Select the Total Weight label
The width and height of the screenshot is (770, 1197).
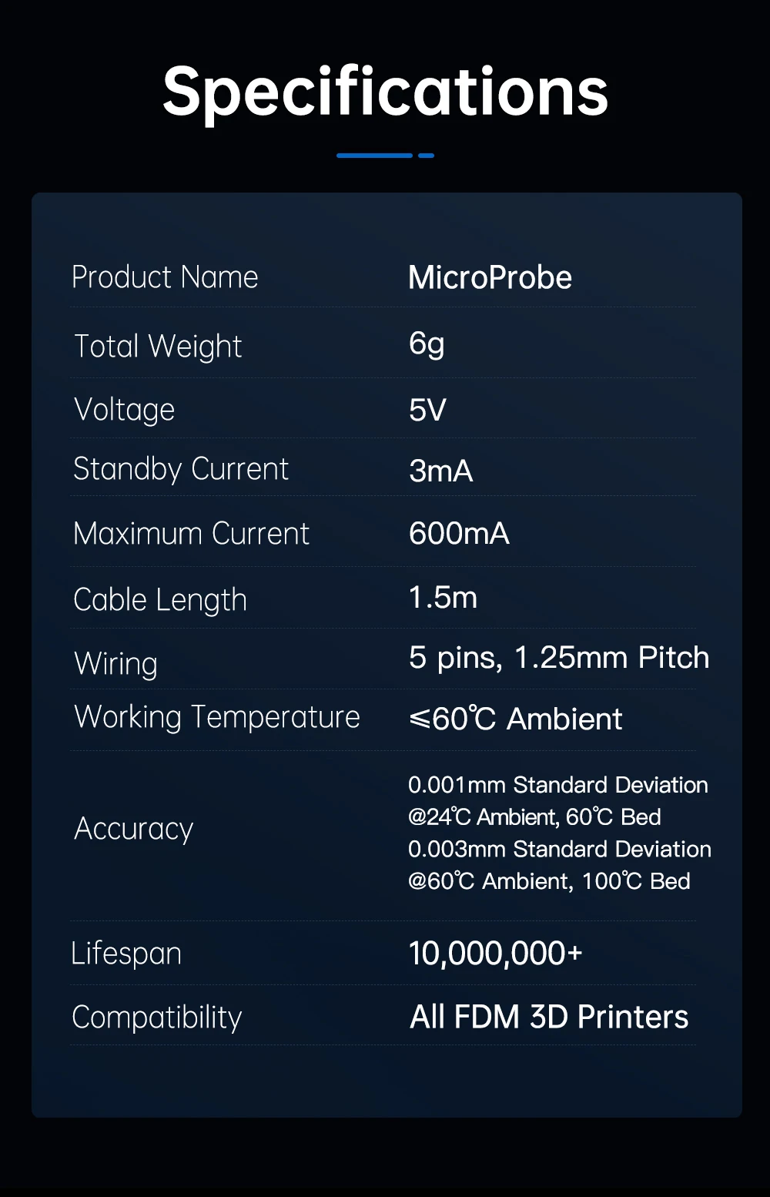pos(158,347)
